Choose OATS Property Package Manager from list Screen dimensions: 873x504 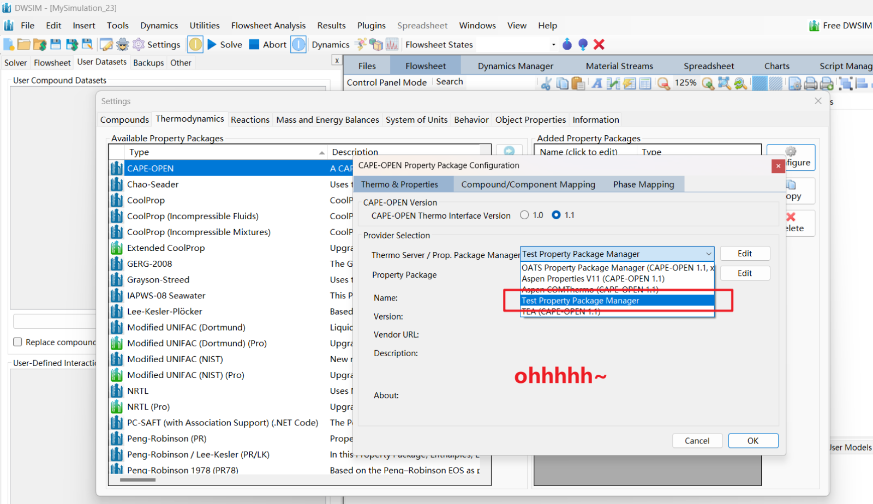click(x=618, y=267)
